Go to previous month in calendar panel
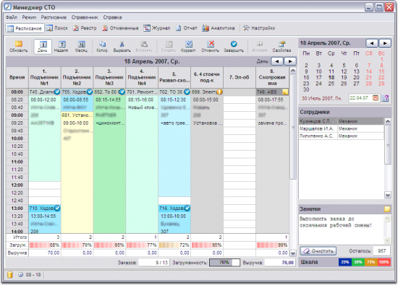398x285 pixels. click(372, 43)
